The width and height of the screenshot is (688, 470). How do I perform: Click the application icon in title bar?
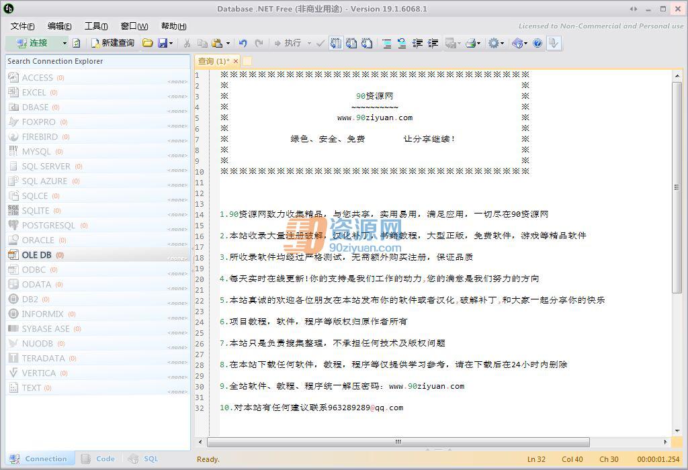pyautogui.click(x=8, y=8)
